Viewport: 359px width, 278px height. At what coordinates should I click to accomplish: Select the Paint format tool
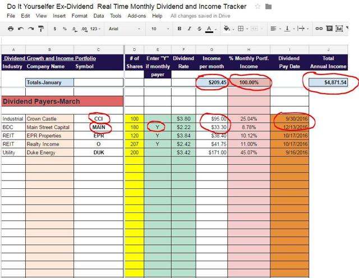[x=41, y=29]
